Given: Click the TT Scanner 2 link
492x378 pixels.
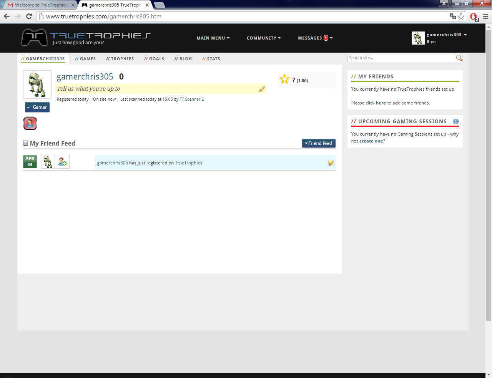Looking at the screenshot, I should pyautogui.click(x=192, y=99).
